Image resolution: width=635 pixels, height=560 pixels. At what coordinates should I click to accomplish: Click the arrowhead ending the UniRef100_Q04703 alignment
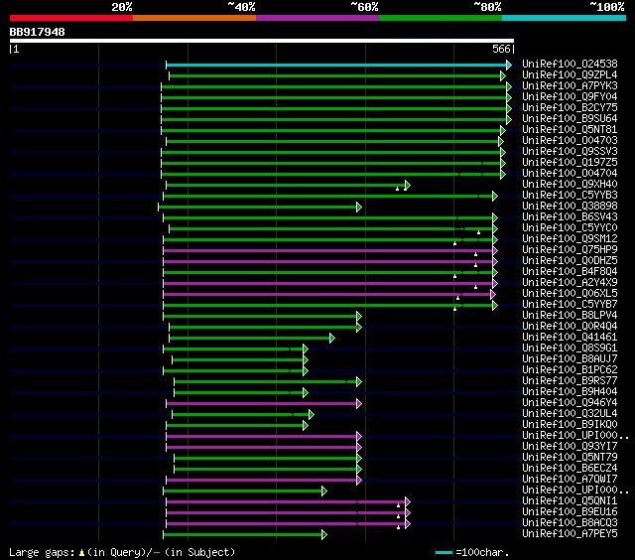click(x=500, y=141)
